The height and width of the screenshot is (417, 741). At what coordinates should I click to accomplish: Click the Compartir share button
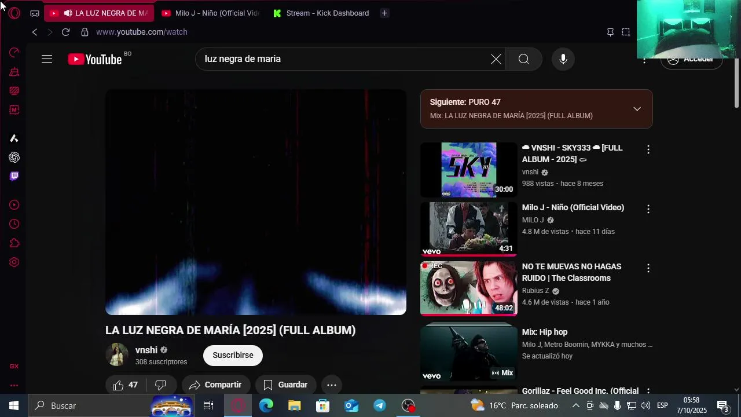point(216,385)
